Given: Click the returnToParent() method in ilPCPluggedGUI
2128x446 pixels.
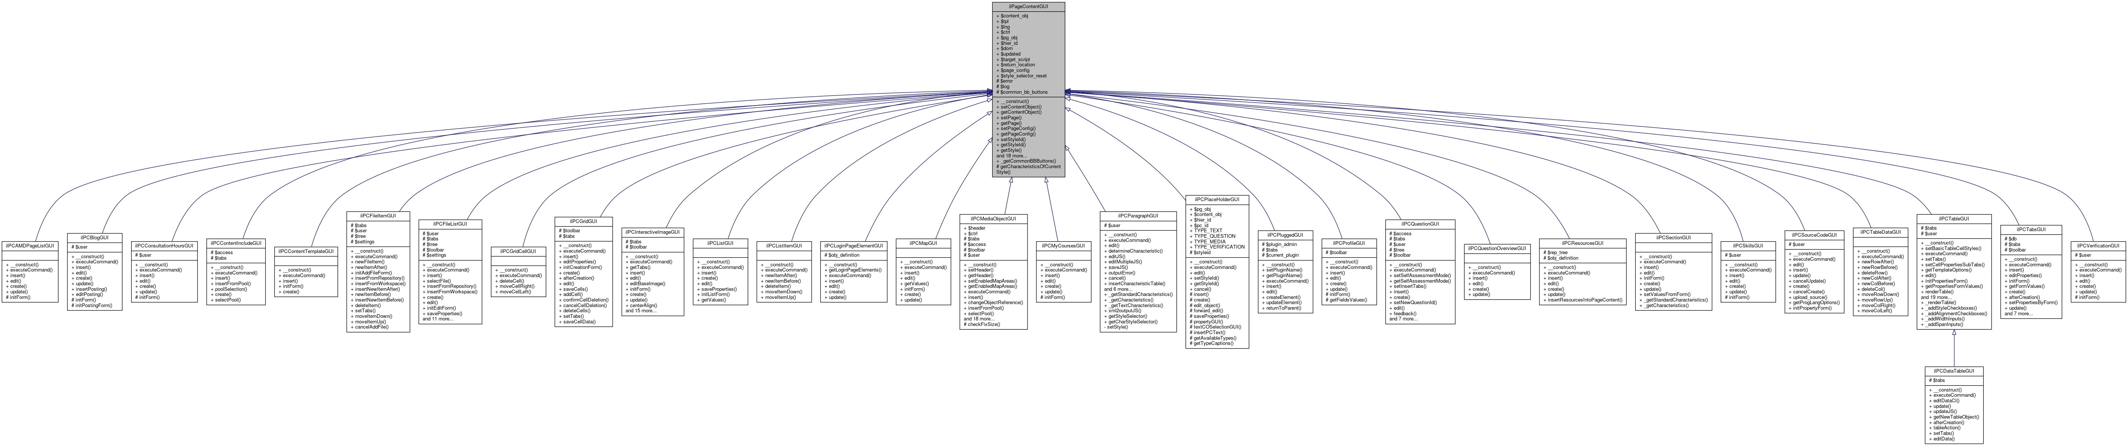Looking at the screenshot, I should 1282,308.
